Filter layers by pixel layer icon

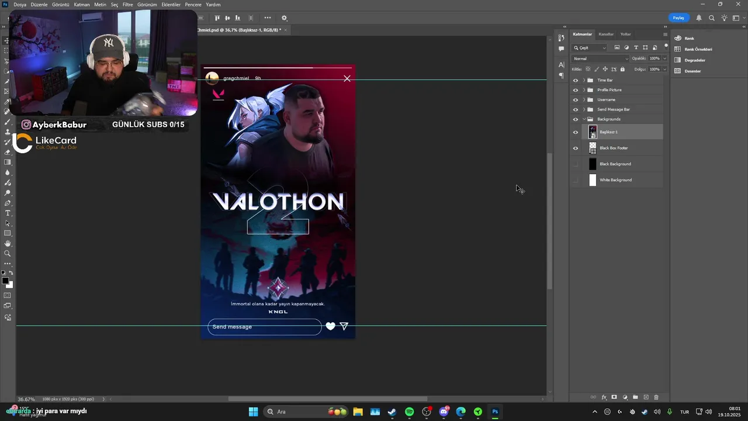pyautogui.click(x=617, y=47)
